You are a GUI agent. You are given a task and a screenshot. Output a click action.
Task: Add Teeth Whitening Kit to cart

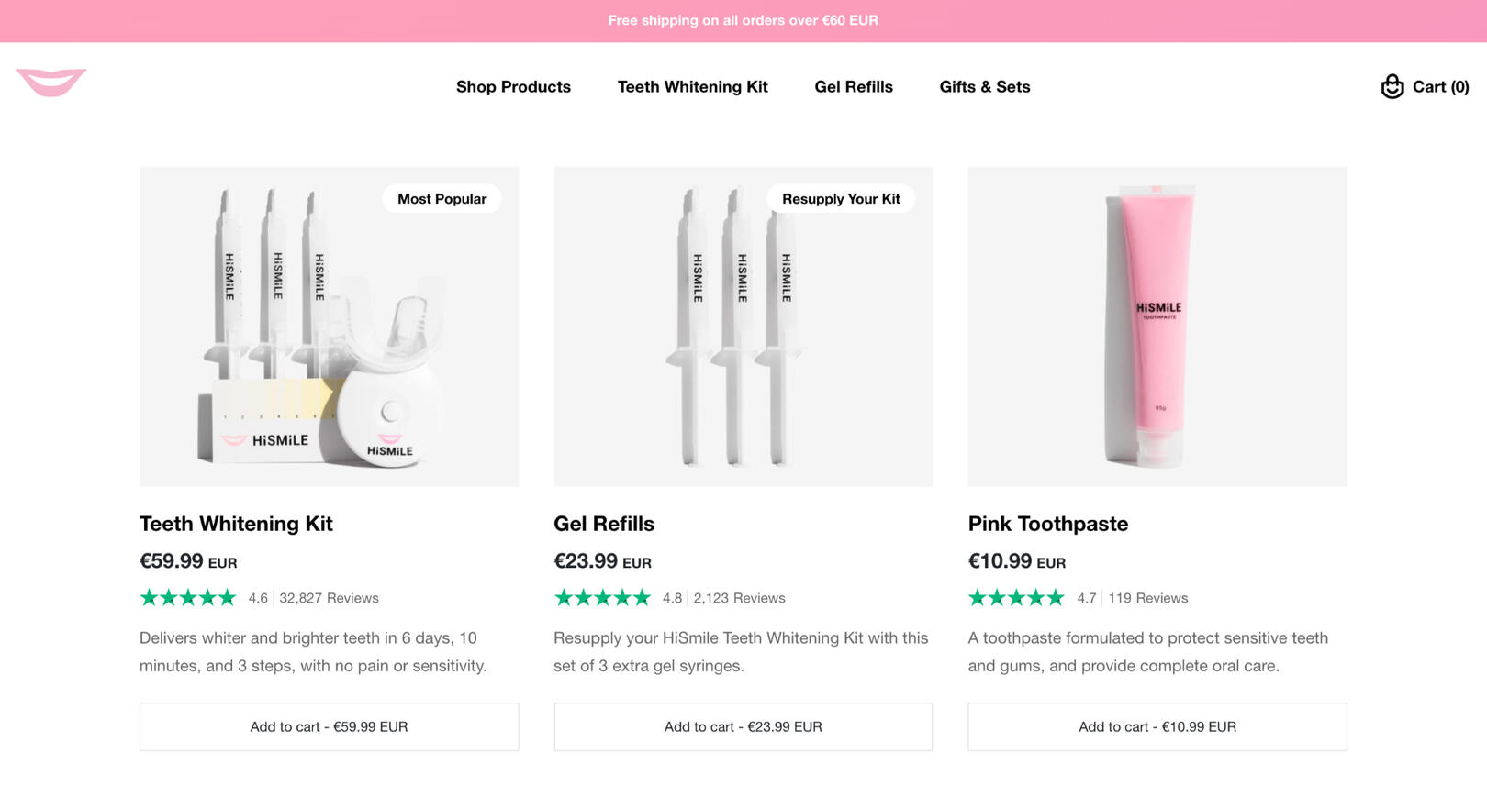[329, 726]
